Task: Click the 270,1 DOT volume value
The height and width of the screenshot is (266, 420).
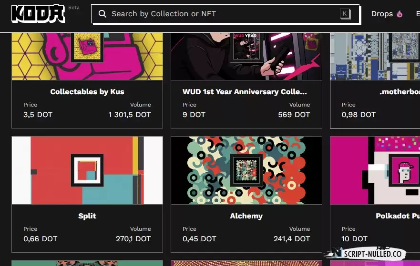Action: pyautogui.click(x=133, y=239)
